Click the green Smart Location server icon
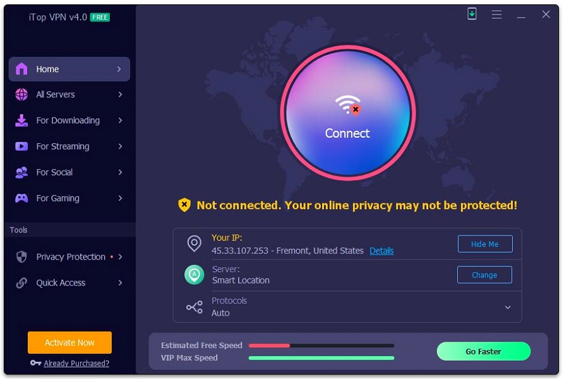The height and width of the screenshot is (379, 564). click(195, 275)
